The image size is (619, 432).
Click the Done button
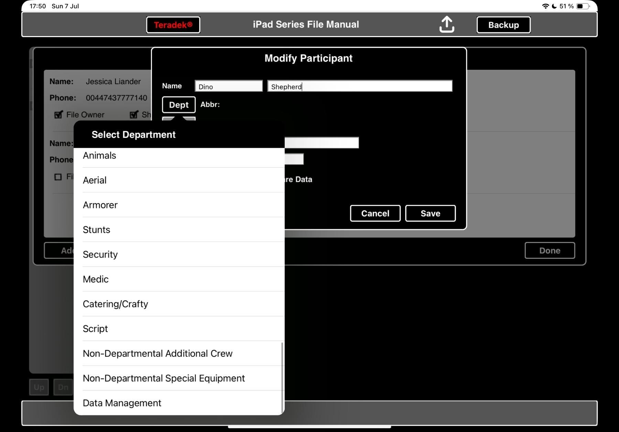point(550,251)
